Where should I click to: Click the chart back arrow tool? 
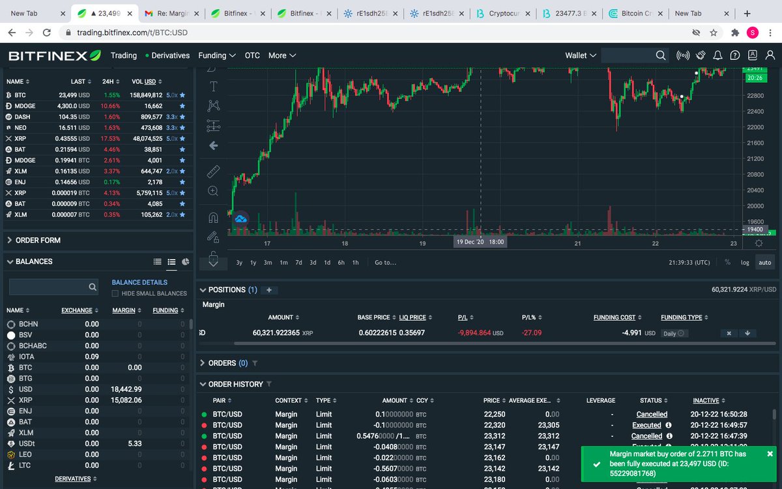click(213, 146)
